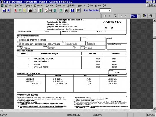Screen dimensions: 156x117
Task: Click the house icon in the toolbar
Action: click(30, 10)
